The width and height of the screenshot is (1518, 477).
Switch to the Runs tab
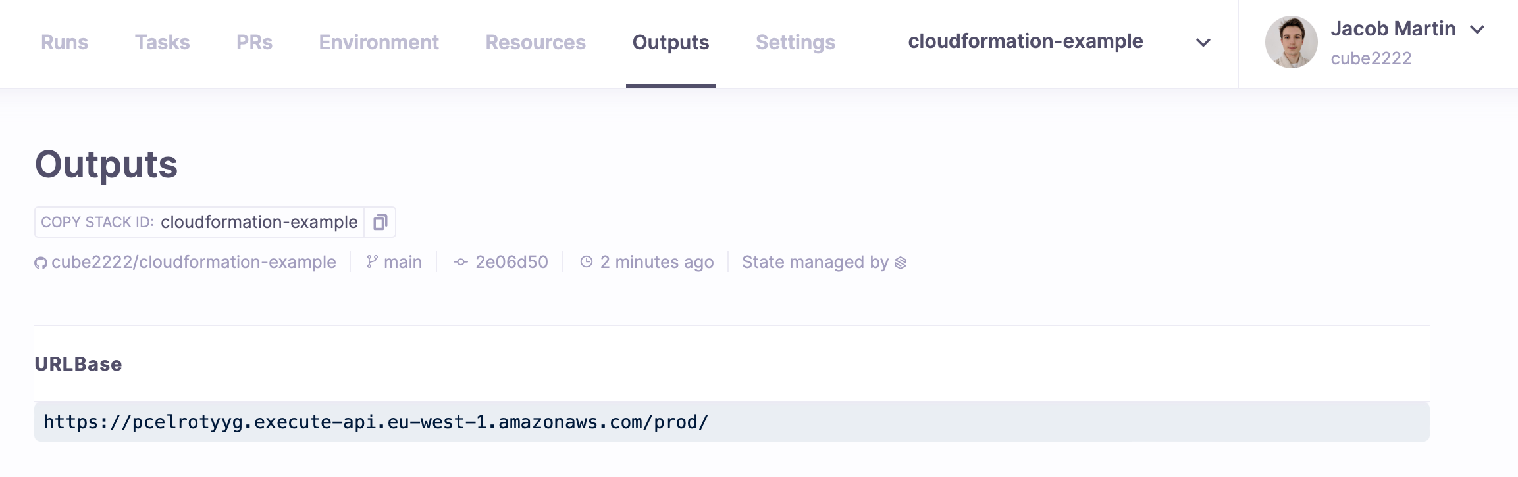point(64,42)
